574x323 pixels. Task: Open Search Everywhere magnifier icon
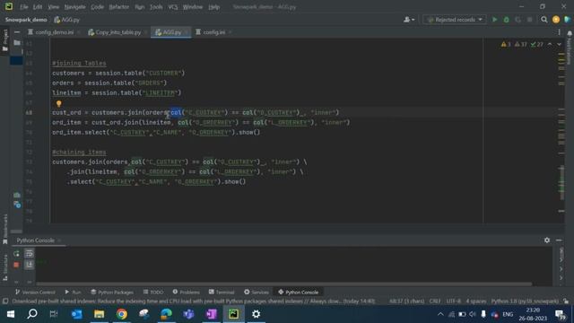tap(544, 20)
